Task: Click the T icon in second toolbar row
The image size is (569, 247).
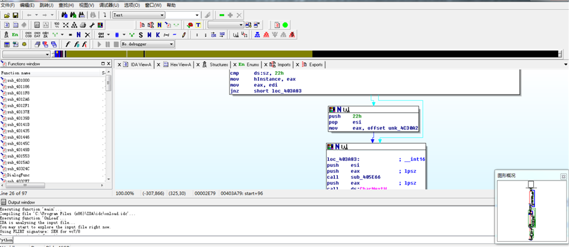Action: (198, 25)
